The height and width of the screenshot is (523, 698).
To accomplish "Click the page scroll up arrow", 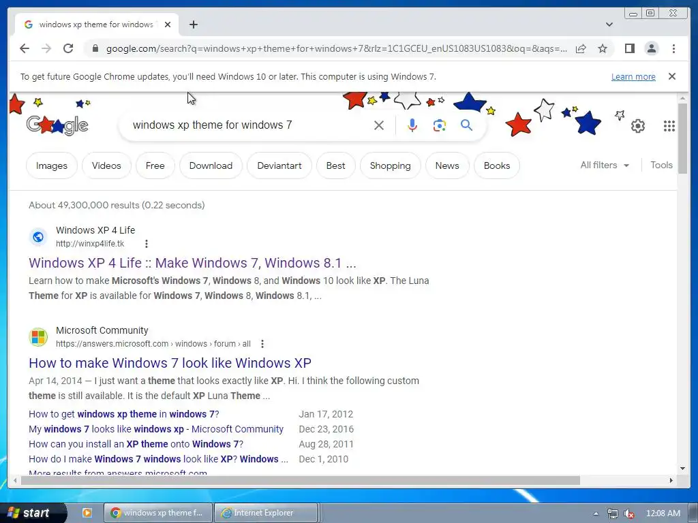I will tap(682, 98).
